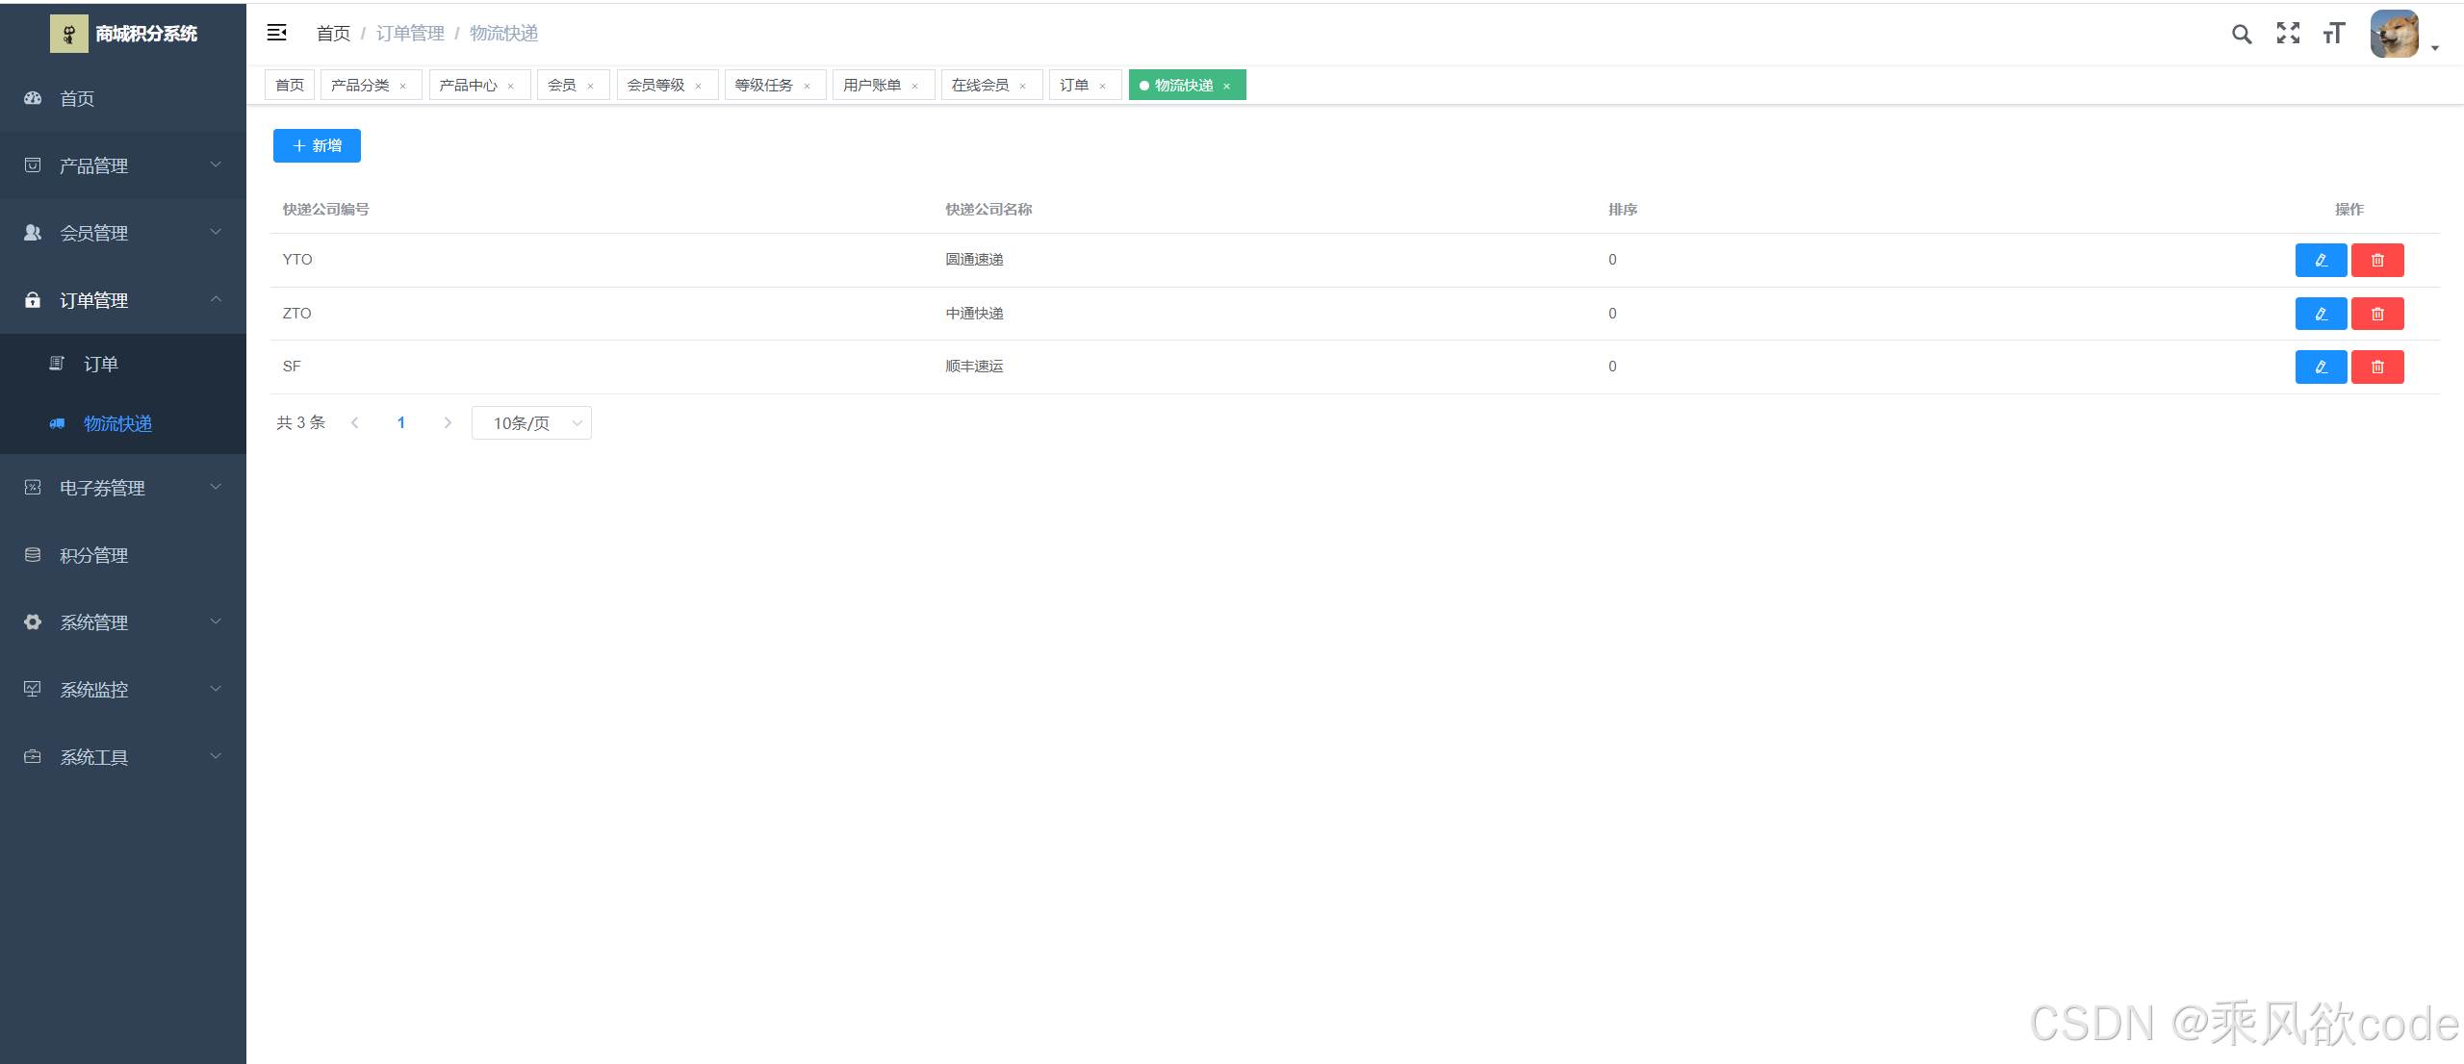Click the search magnifier icon in header
The height and width of the screenshot is (1064, 2464).
[x=2242, y=35]
